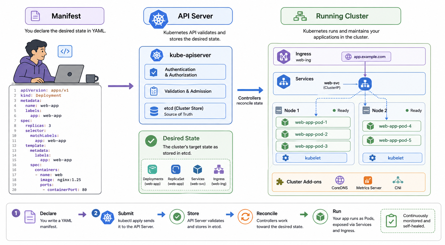Click the web-svc ClusterIP load balancer icon
This screenshot has width=445, height=245.
tap(365, 84)
